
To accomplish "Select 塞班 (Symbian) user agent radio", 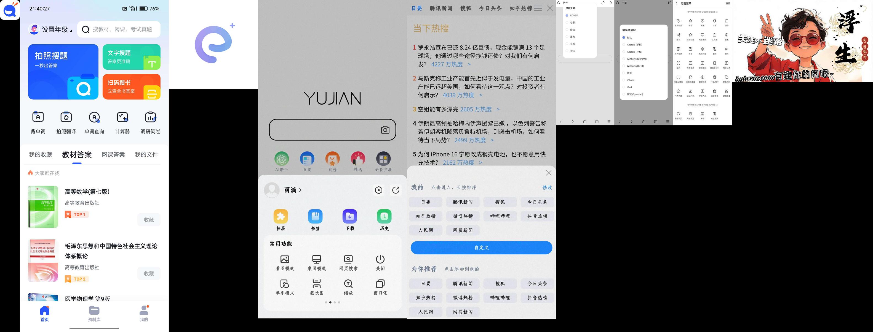I will [624, 94].
